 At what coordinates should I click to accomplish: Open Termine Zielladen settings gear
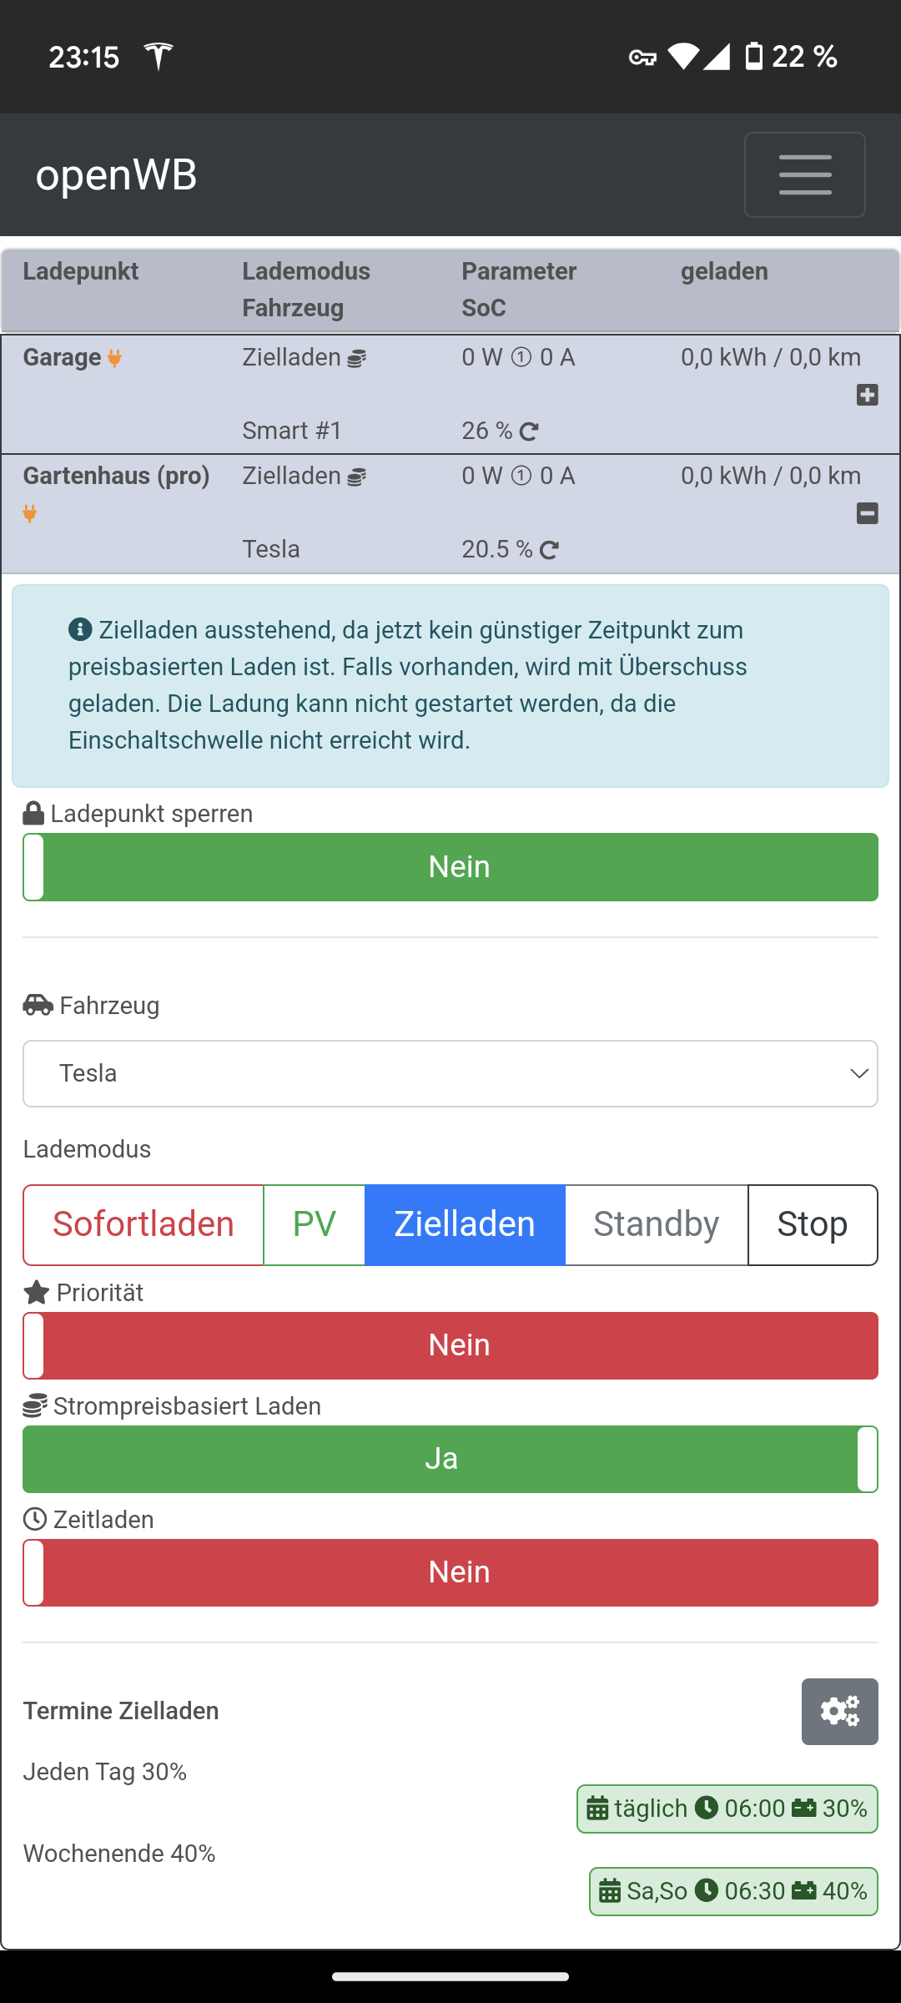[x=839, y=1712]
